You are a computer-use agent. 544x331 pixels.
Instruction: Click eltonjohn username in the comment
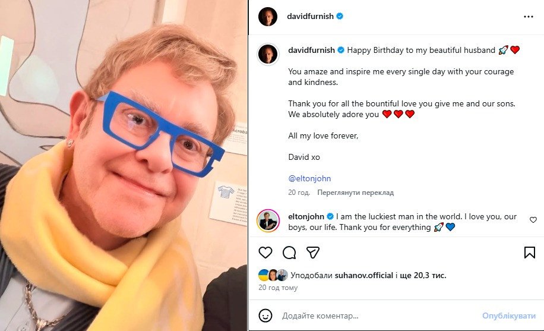(x=306, y=217)
